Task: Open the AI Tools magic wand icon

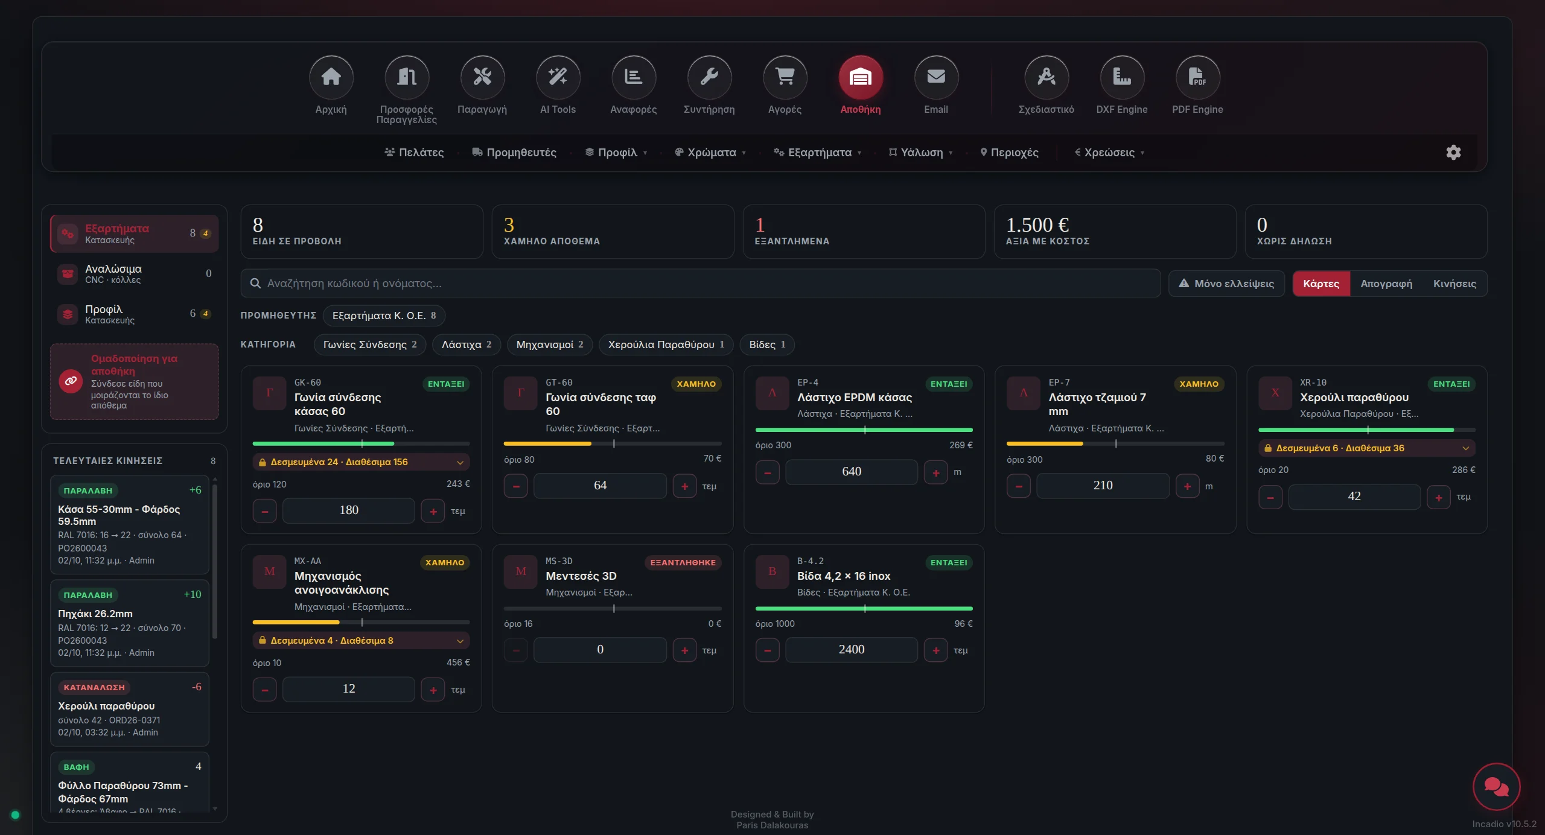Action: point(558,77)
